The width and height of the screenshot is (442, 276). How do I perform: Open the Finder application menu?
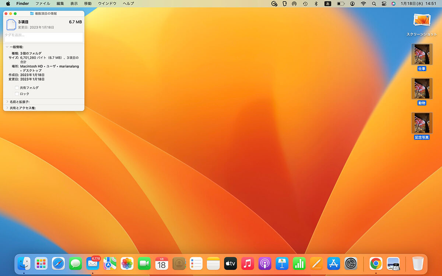click(x=23, y=4)
